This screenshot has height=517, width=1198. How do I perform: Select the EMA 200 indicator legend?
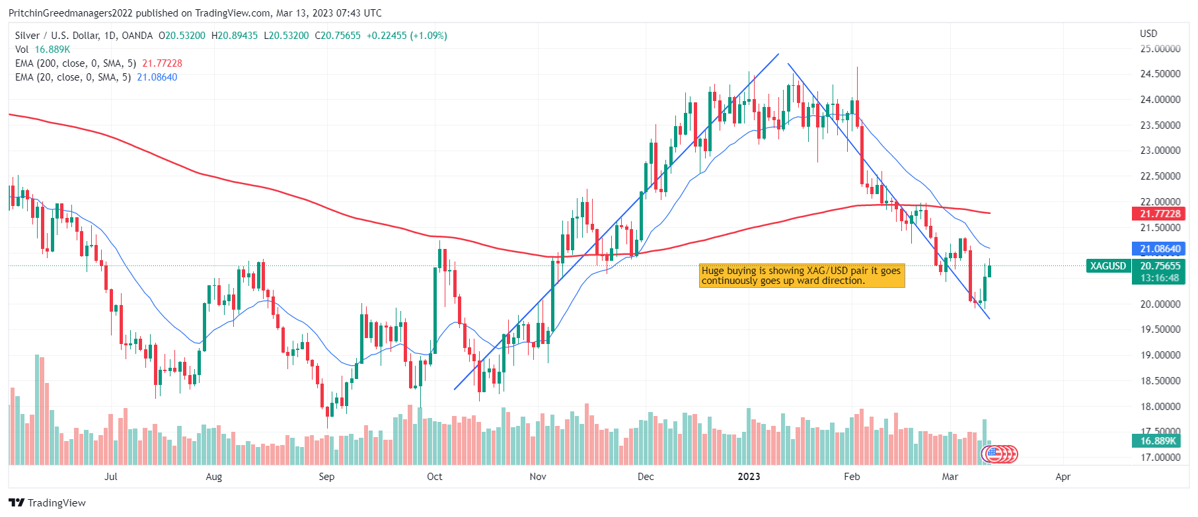click(98, 63)
